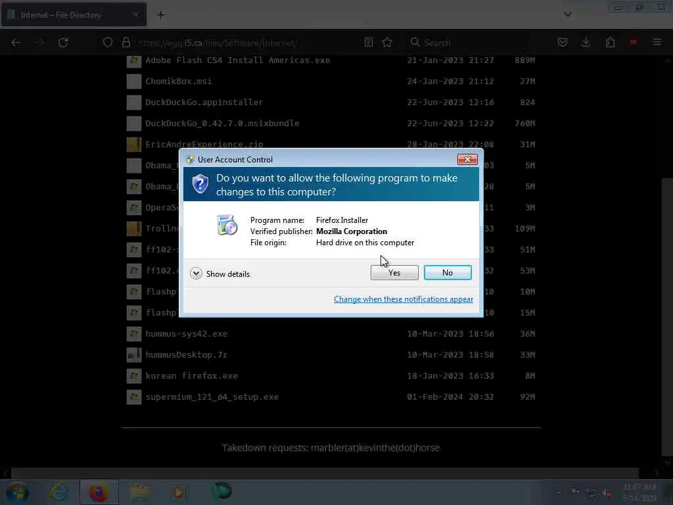The height and width of the screenshot is (505, 673).
Task: Click the icon beside supermium_121_64_setup.exe
Action: (x=134, y=397)
